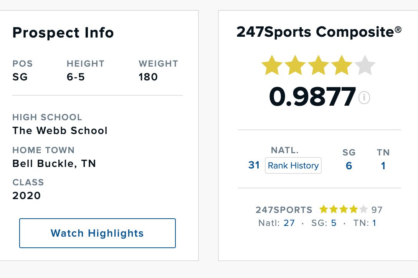The height and width of the screenshot is (278, 418).
Task: Click the composite rating info icon
Action: (364, 98)
